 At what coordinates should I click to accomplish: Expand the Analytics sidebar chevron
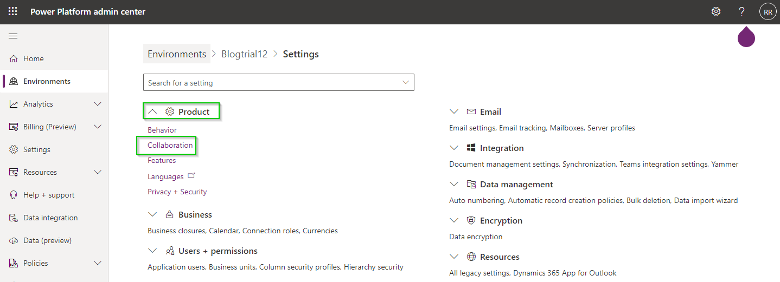(98, 104)
